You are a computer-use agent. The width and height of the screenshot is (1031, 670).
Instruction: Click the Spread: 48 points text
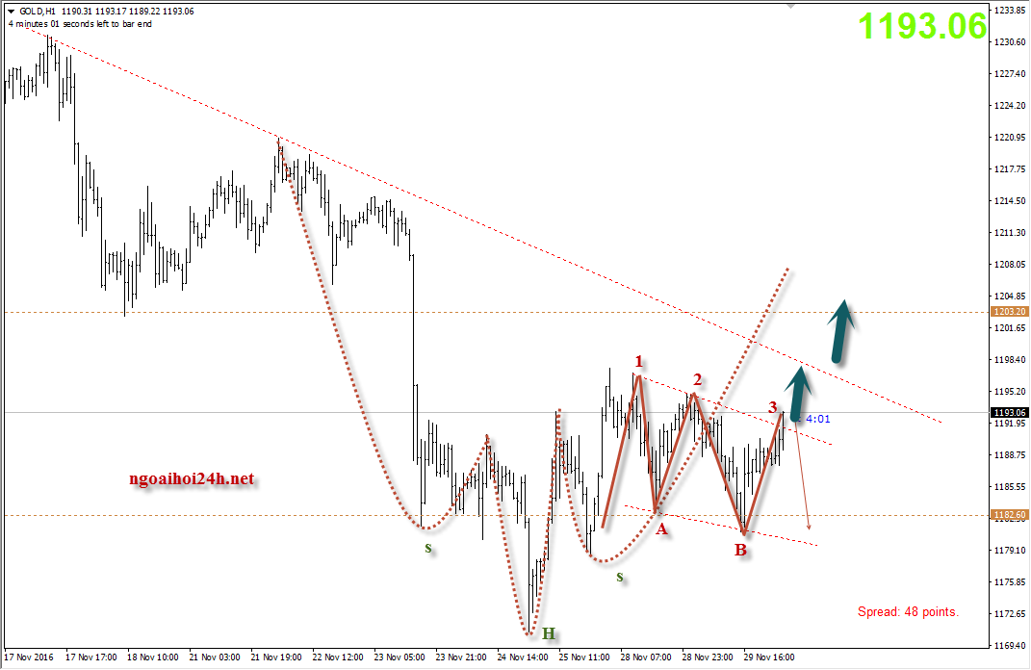908,612
